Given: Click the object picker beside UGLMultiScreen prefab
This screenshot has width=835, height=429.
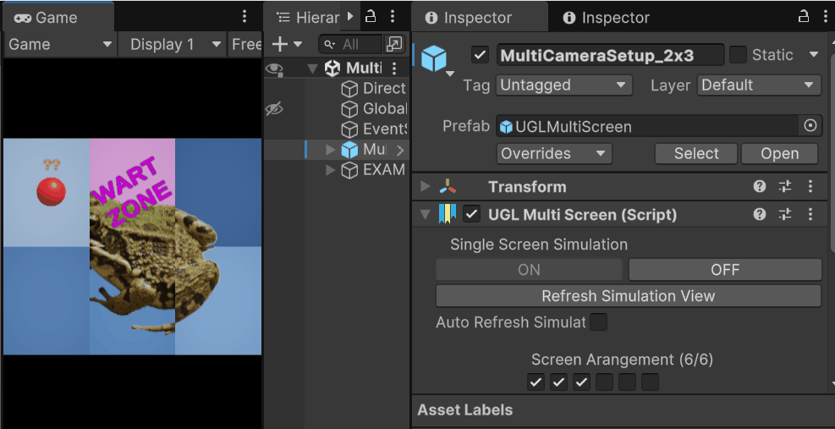Looking at the screenshot, I should pos(810,126).
